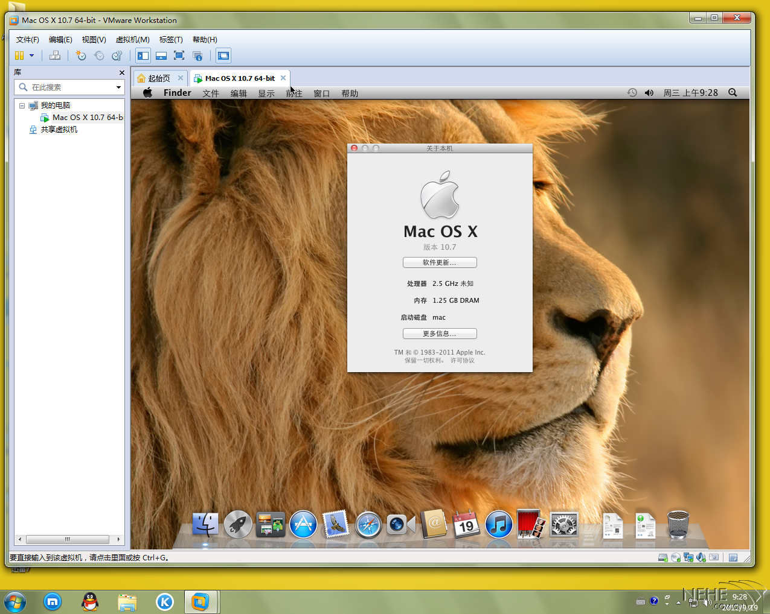Enter full screen mode from toolbar

tap(179, 55)
